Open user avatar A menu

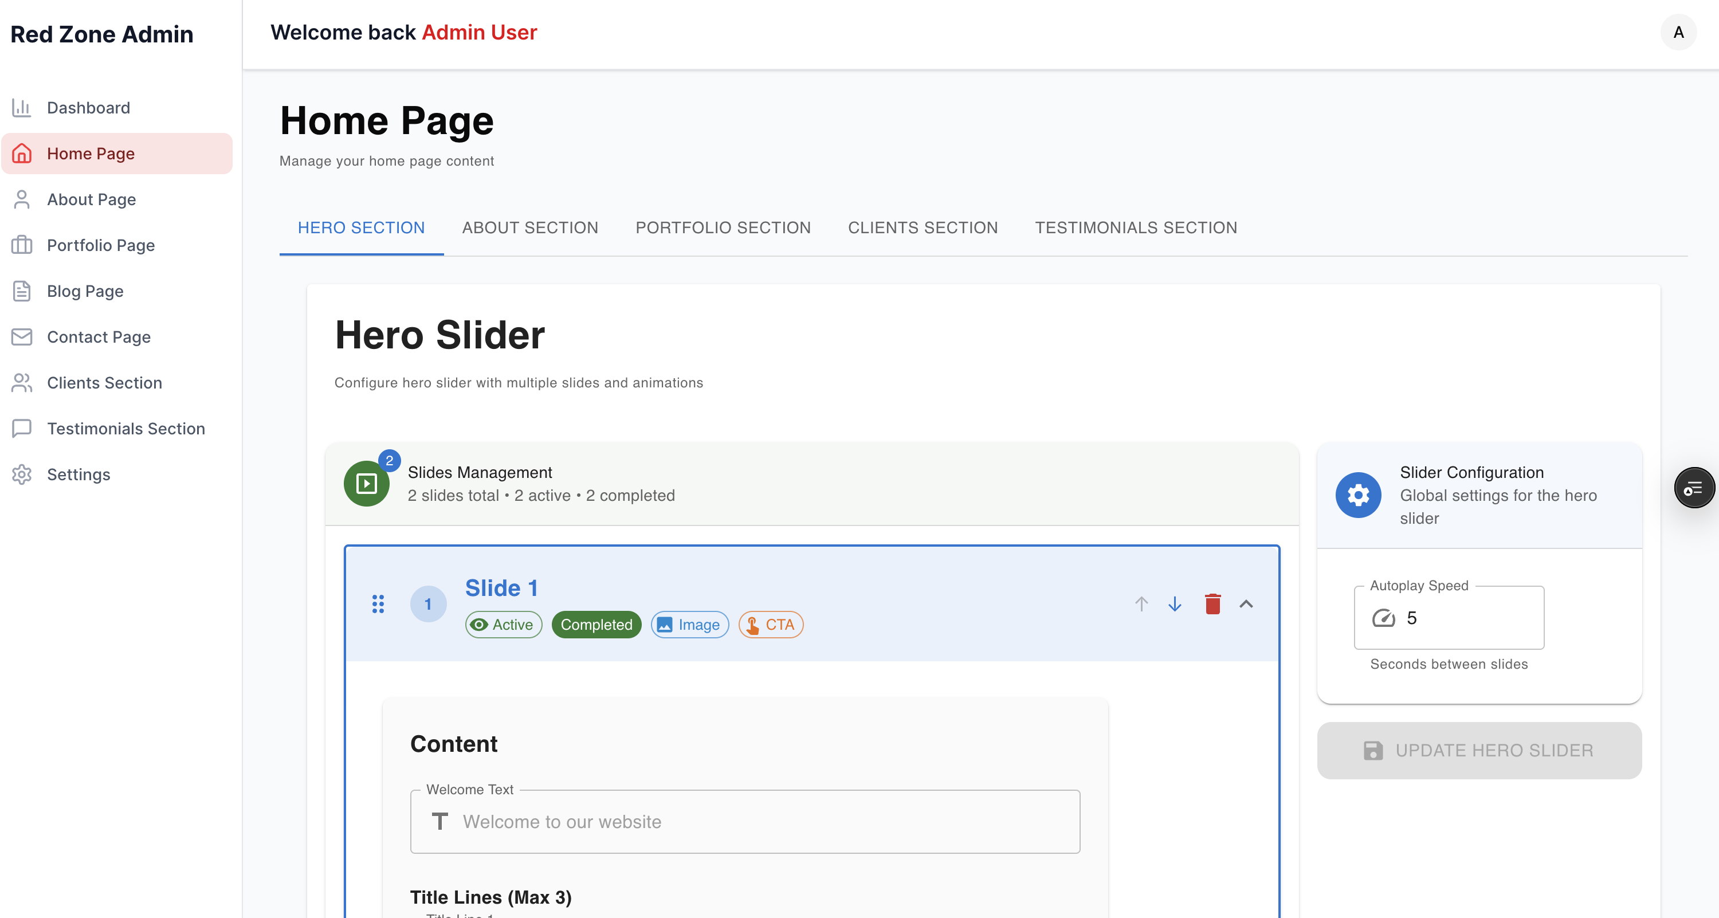click(1678, 32)
